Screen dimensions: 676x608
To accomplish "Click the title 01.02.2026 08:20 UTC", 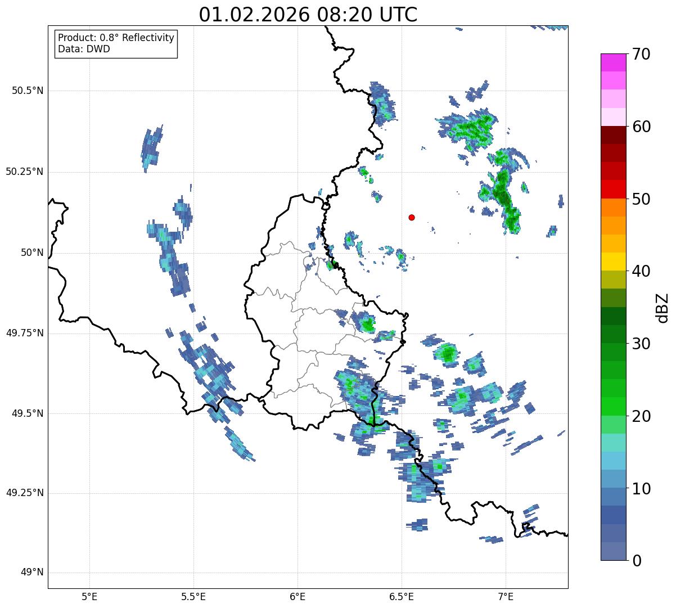I will pos(308,15).
